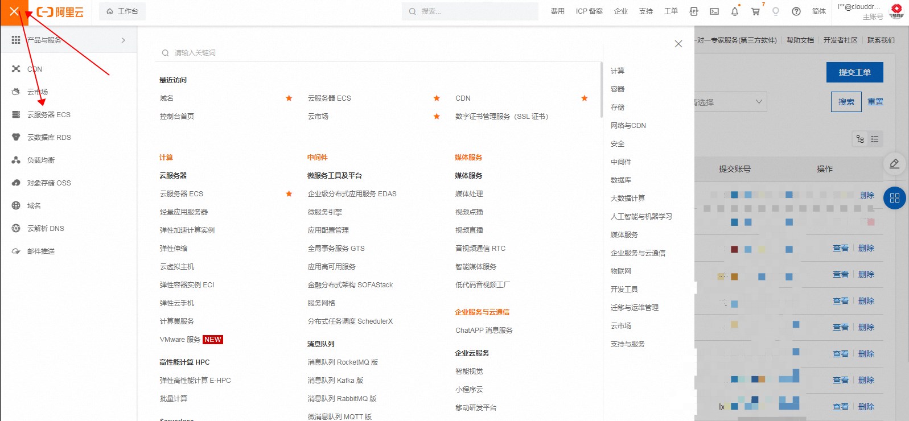
Task: Open 费用 in top navigation
Action: pyautogui.click(x=558, y=11)
